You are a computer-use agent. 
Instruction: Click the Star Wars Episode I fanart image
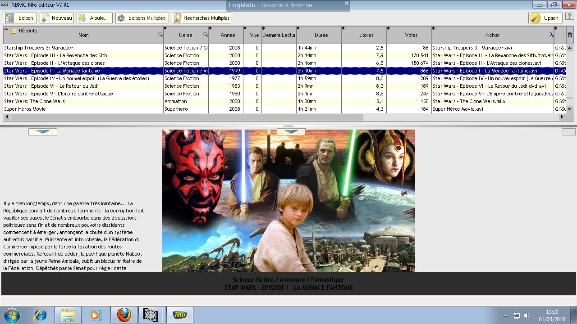(x=288, y=201)
